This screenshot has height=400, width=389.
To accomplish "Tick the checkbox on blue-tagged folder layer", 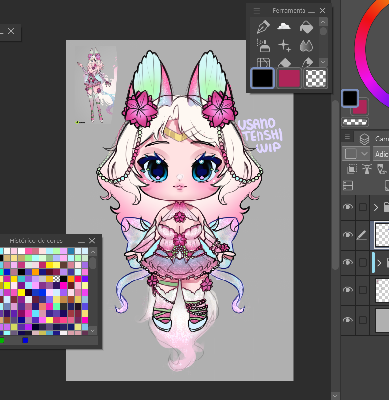I will 363,263.
